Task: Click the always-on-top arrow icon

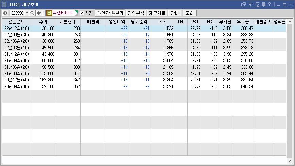Action: 250,4
